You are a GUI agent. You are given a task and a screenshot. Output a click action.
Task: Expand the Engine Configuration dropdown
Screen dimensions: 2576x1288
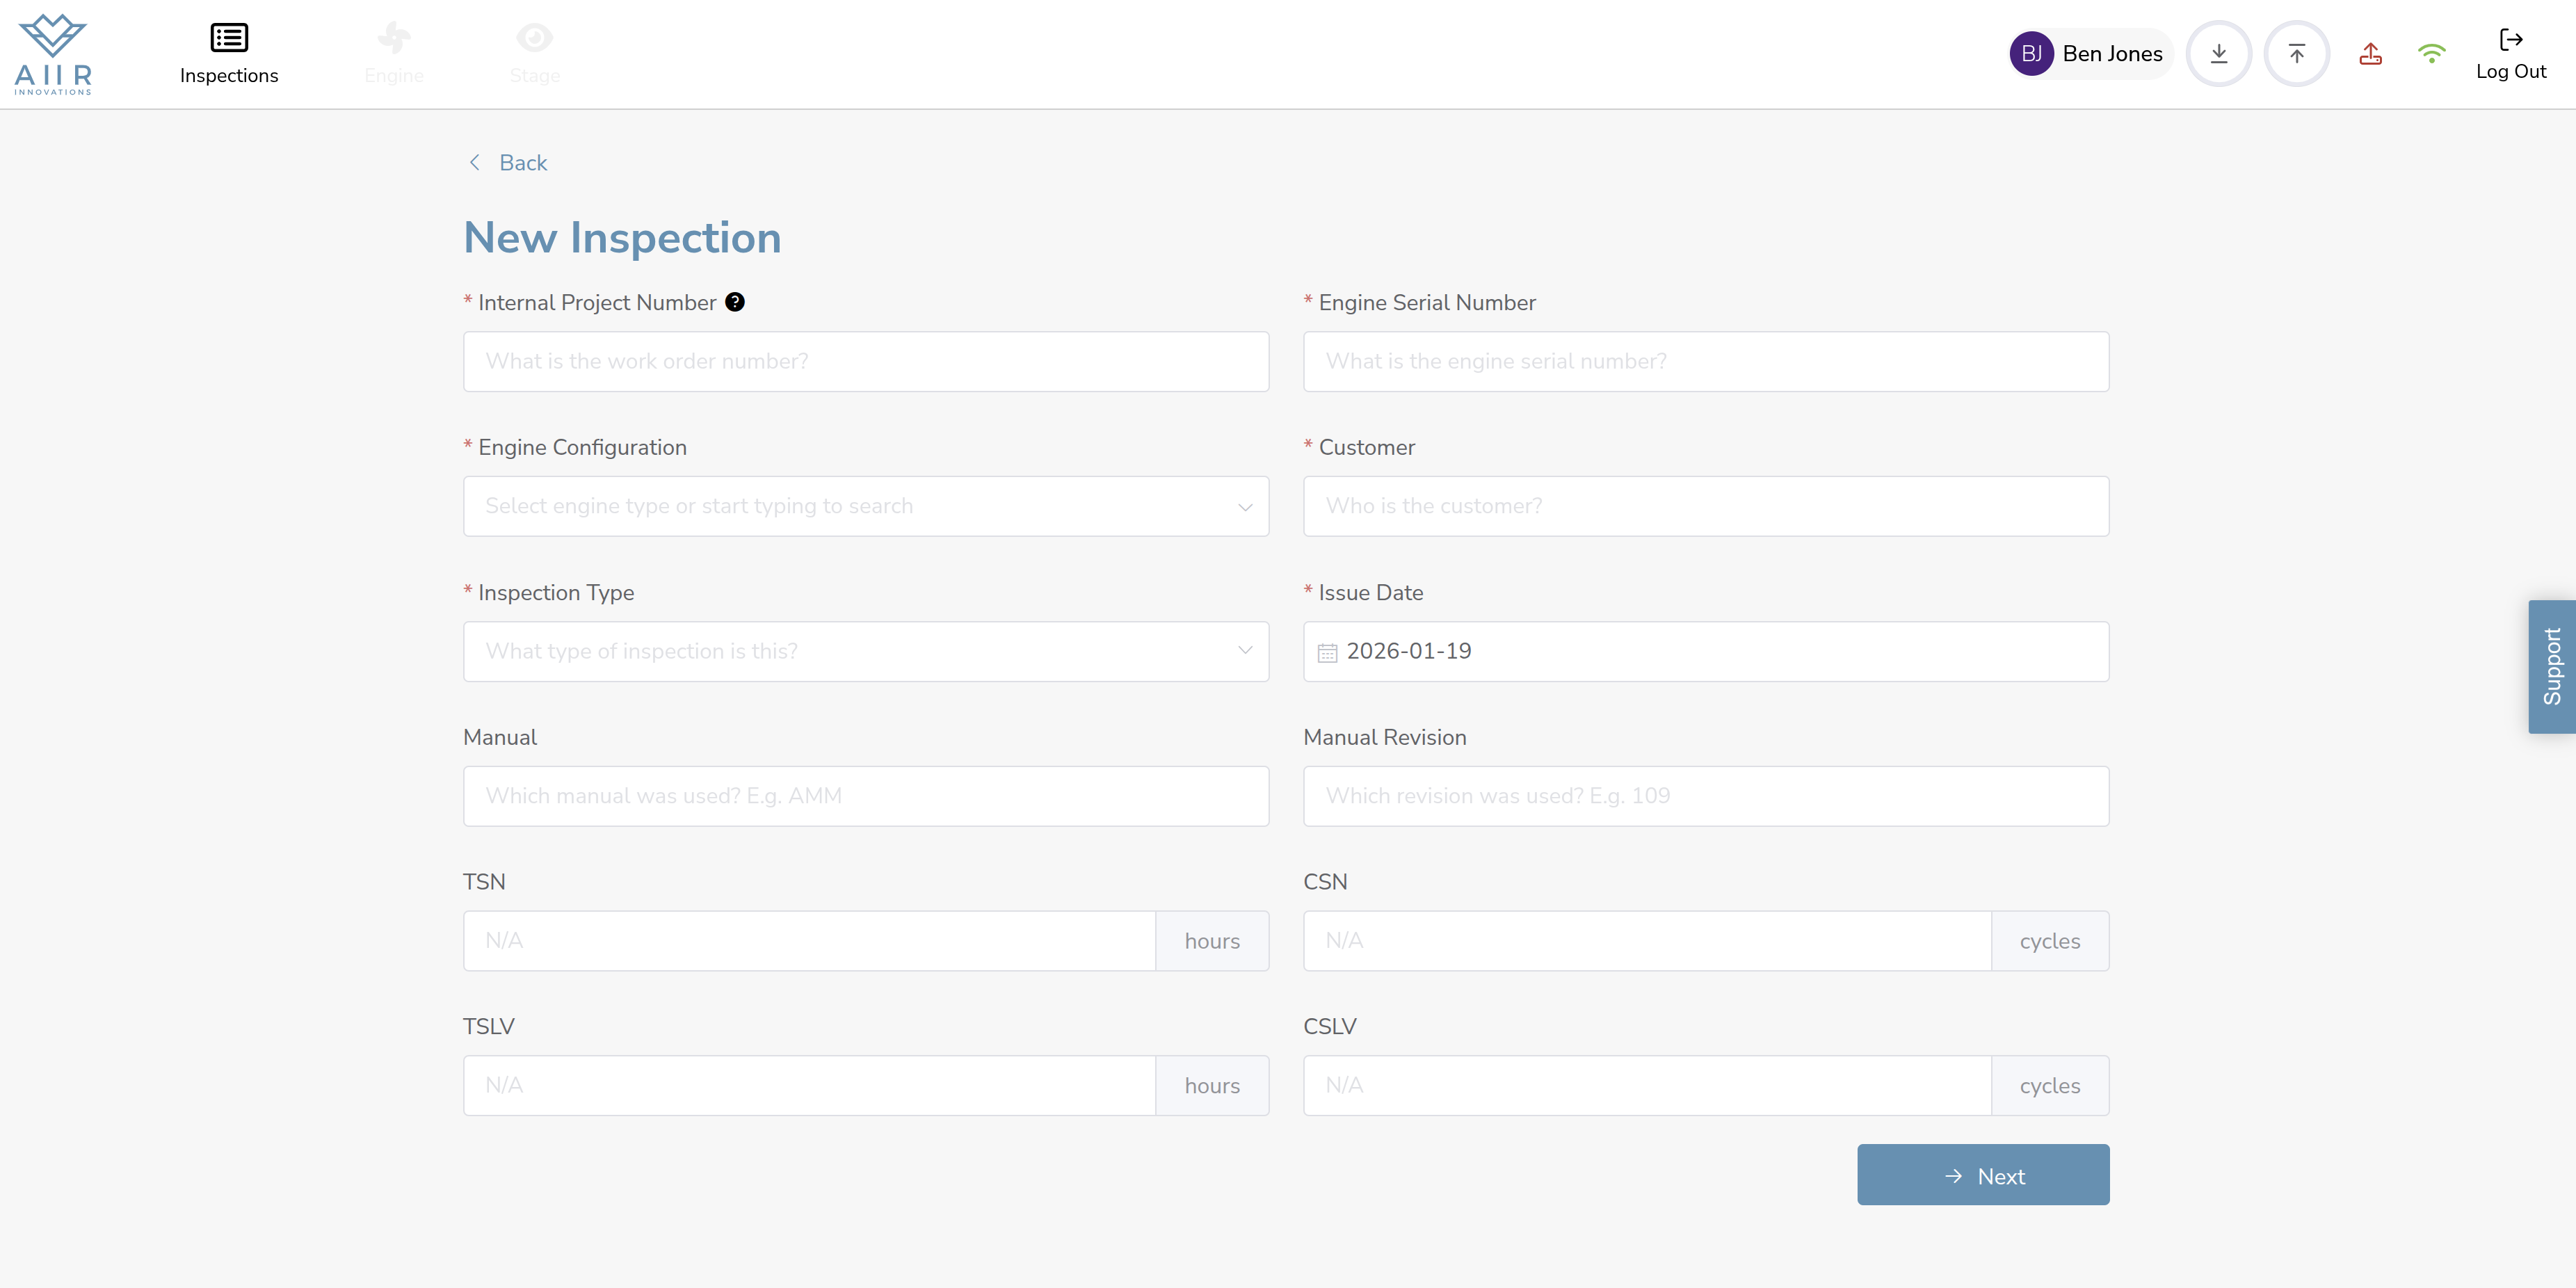click(866, 506)
